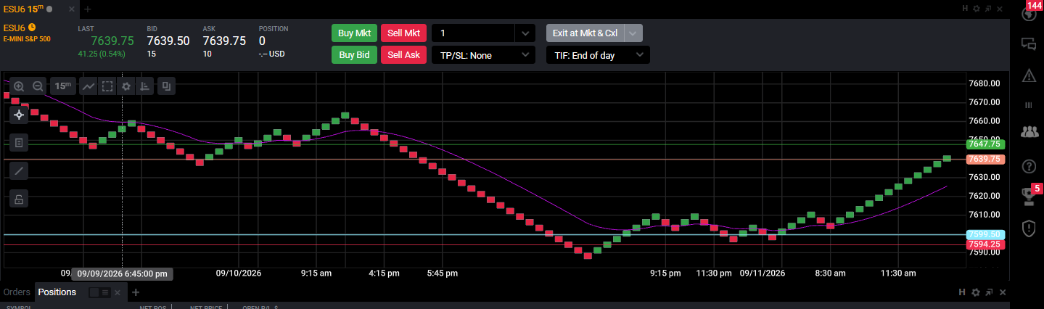The height and width of the screenshot is (309, 1044).
Task: Add a new chart tab
Action: point(88,9)
